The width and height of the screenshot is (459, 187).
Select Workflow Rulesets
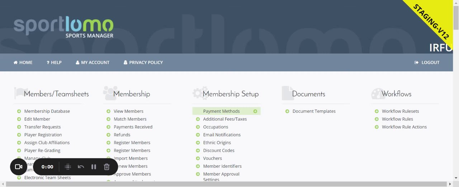pyautogui.click(x=400, y=111)
